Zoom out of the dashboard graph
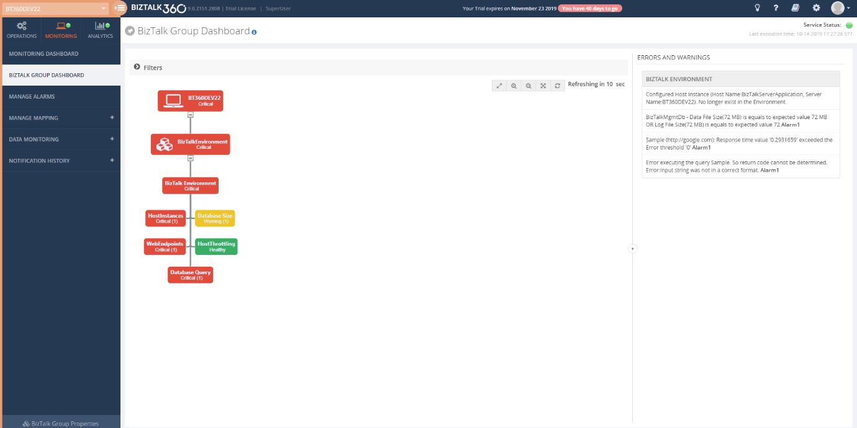Viewport: 857px width, 428px height. click(528, 86)
